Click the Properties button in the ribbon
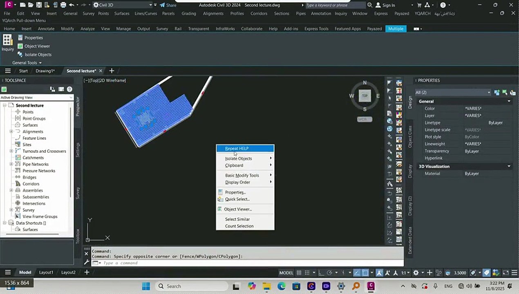This screenshot has height=294, width=519. click(x=30, y=38)
